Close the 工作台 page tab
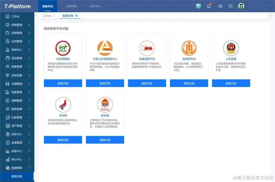This screenshot has height=182, width=275. (x=53, y=16)
